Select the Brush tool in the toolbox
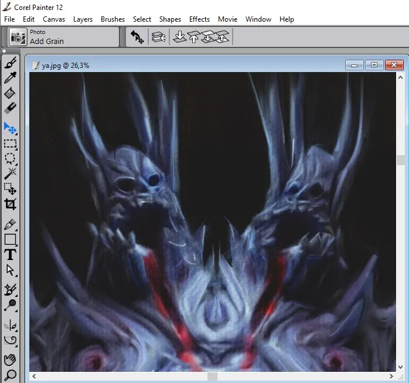This screenshot has width=409, height=383. (11, 62)
